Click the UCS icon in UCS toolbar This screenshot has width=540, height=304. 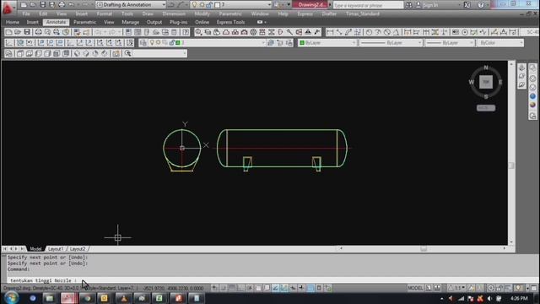9,43
